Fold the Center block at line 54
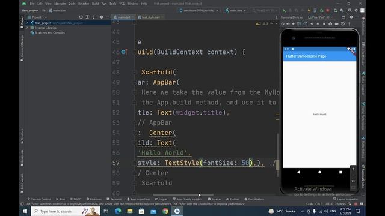Image resolution: width=385 pixels, height=216 pixels. click(134, 133)
